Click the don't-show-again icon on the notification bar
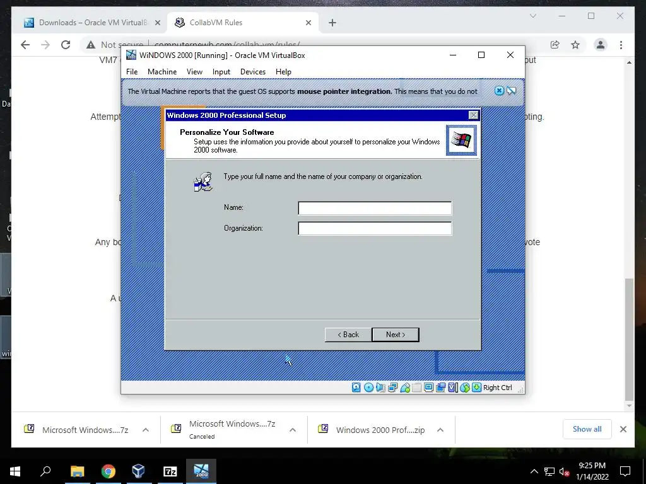646x484 pixels. pyautogui.click(x=511, y=91)
